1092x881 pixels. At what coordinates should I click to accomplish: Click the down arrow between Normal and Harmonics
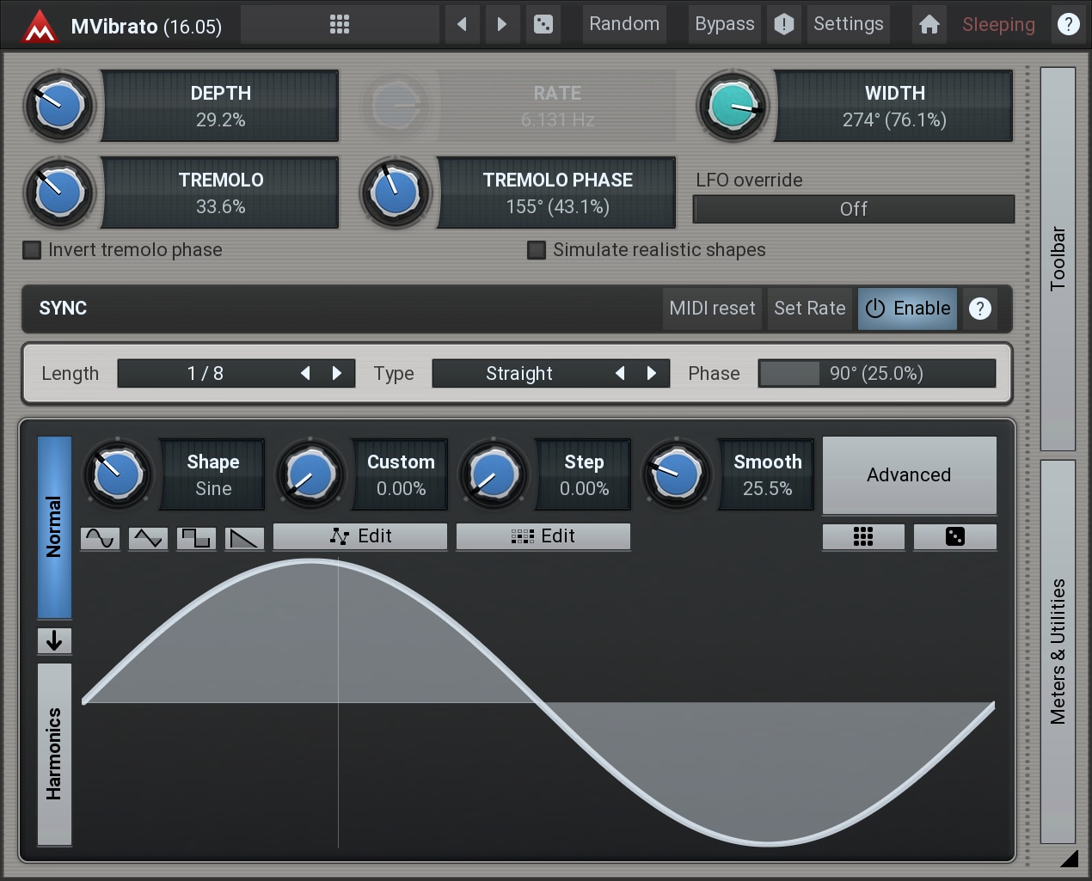click(x=54, y=640)
